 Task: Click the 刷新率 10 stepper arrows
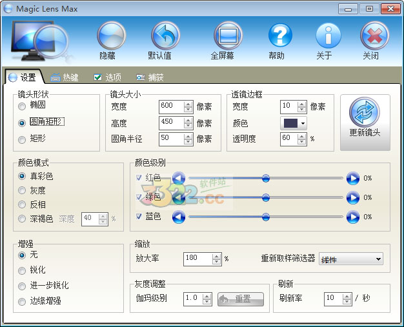click(347, 299)
